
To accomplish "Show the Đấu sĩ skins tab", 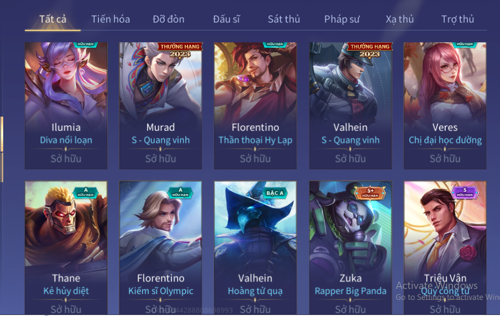I will [226, 19].
